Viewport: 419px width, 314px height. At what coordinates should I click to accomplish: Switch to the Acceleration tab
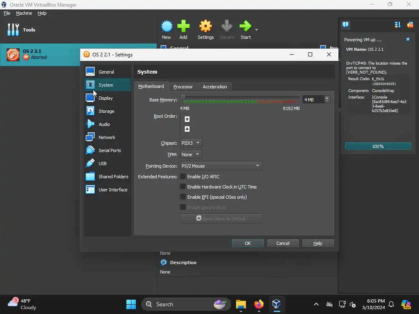point(214,87)
